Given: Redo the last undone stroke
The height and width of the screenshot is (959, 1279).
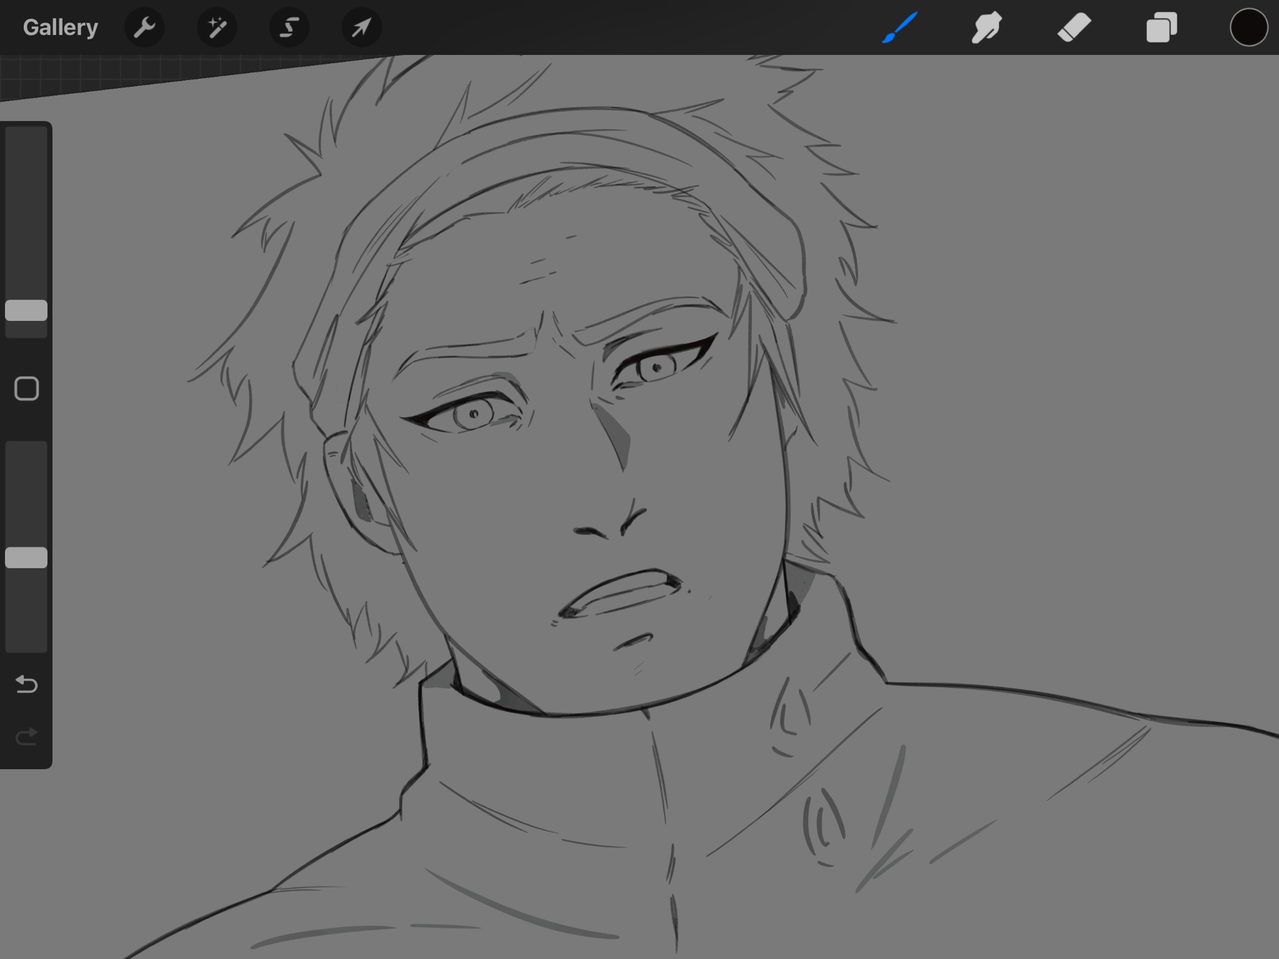Looking at the screenshot, I should pos(26,737).
